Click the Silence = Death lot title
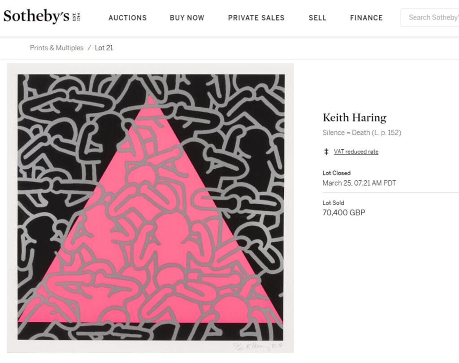This screenshot has width=459, height=363. click(x=362, y=133)
